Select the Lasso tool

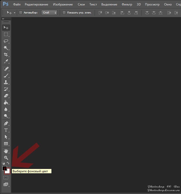point(6,41)
